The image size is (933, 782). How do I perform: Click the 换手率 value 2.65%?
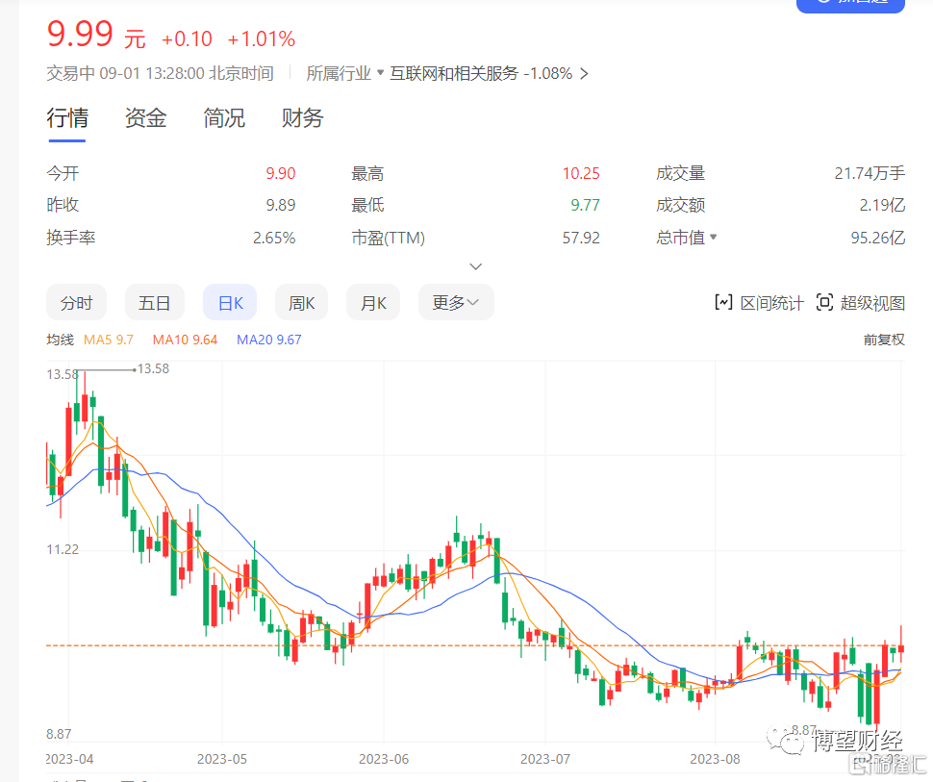click(x=274, y=238)
